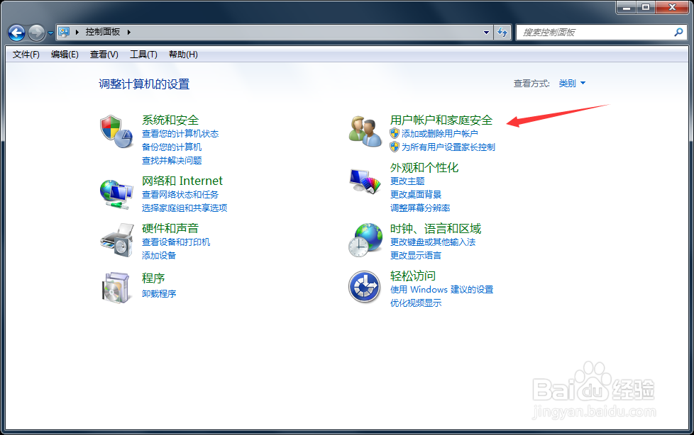This screenshot has height=435, width=694.
Task: Click the search magnifier icon
Action: [x=678, y=32]
